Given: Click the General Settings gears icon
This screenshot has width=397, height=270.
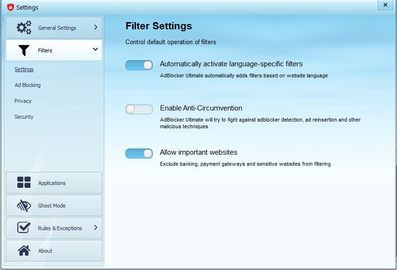Looking at the screenshot, I should [x=24, y=27].
